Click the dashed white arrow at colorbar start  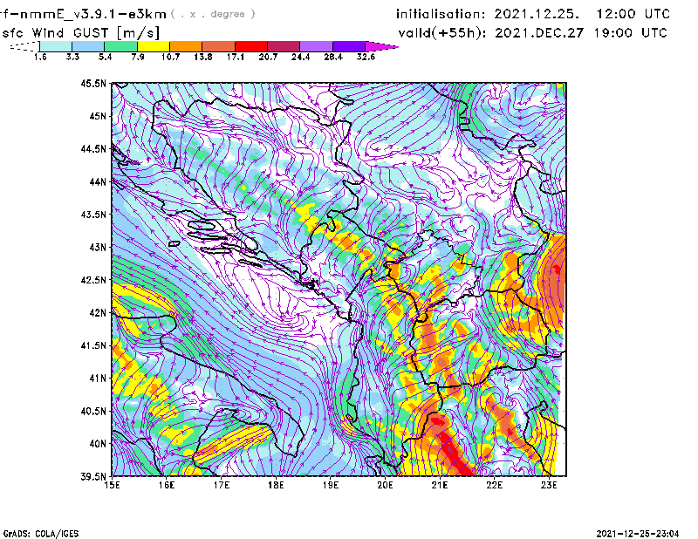[24, 46]
